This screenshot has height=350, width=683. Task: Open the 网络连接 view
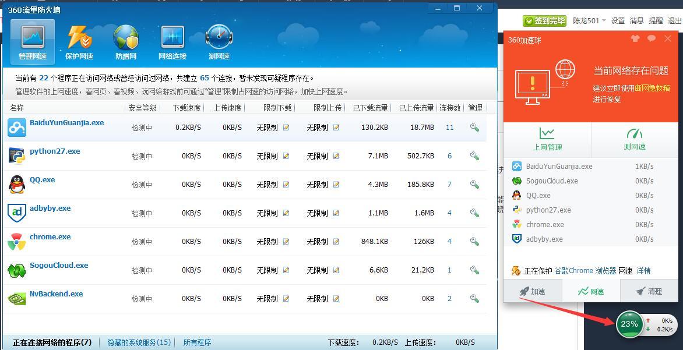[172, 41]
